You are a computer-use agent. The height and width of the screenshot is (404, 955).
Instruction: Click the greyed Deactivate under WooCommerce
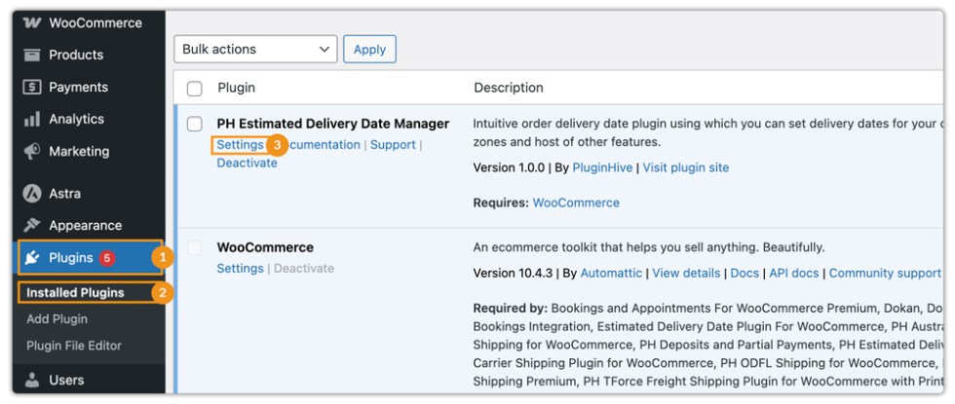click(x=304, y=269)
